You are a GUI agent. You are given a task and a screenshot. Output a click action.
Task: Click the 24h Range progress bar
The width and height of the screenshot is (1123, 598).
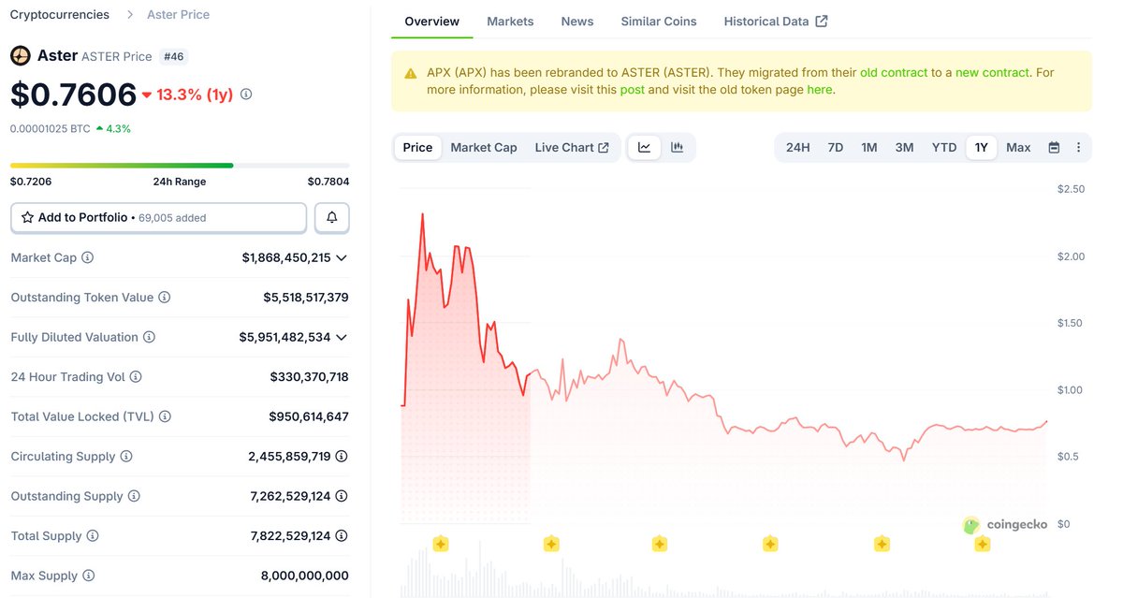pos(180,165)
